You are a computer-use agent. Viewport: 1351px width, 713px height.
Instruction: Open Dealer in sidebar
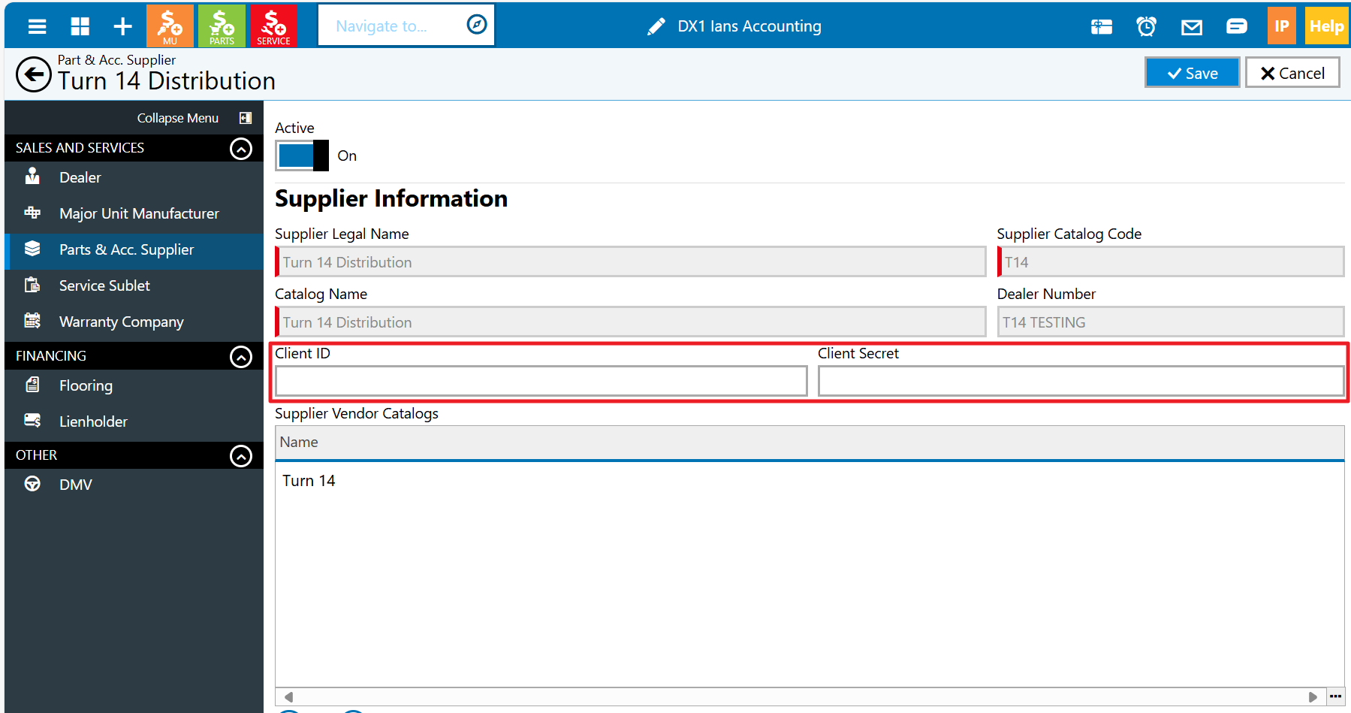(134, 177)
